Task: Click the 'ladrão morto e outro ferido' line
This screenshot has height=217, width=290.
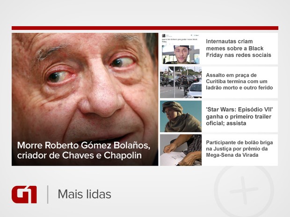Action: click(239, 88)
